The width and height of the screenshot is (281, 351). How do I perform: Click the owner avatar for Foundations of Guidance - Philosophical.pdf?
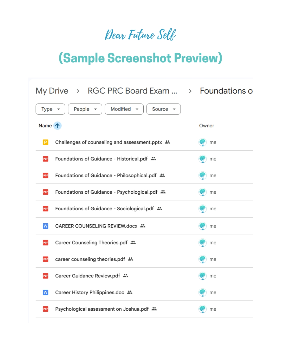[x=202, y=175]
